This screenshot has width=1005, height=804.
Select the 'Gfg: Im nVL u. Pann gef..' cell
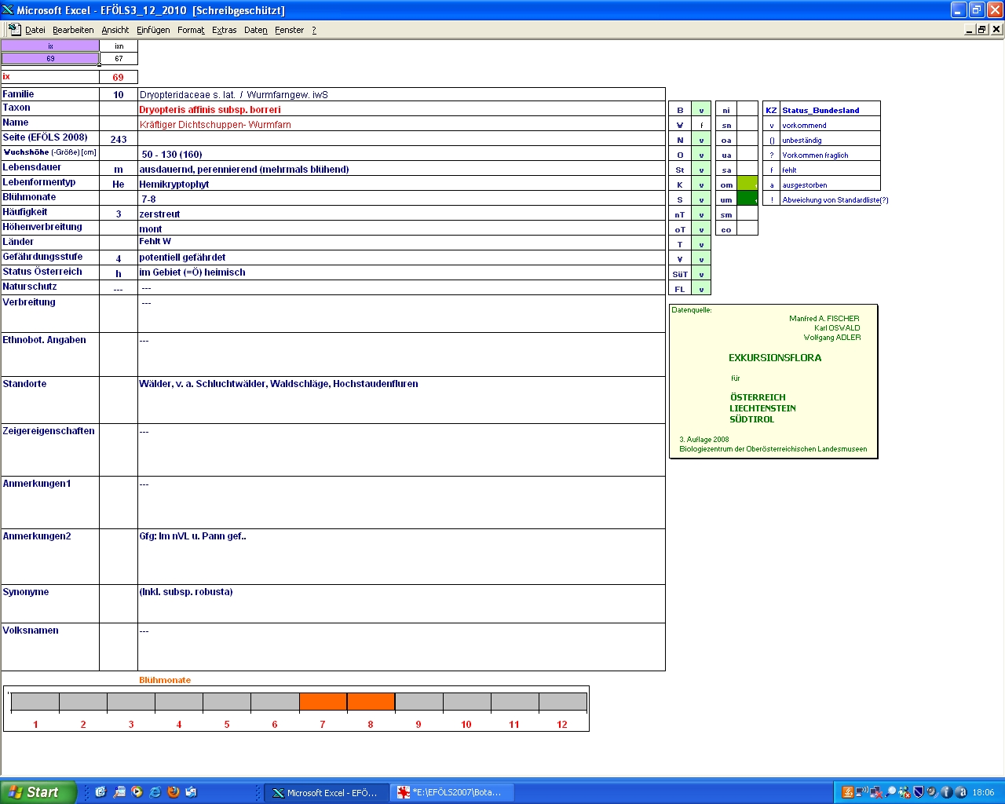401,557
